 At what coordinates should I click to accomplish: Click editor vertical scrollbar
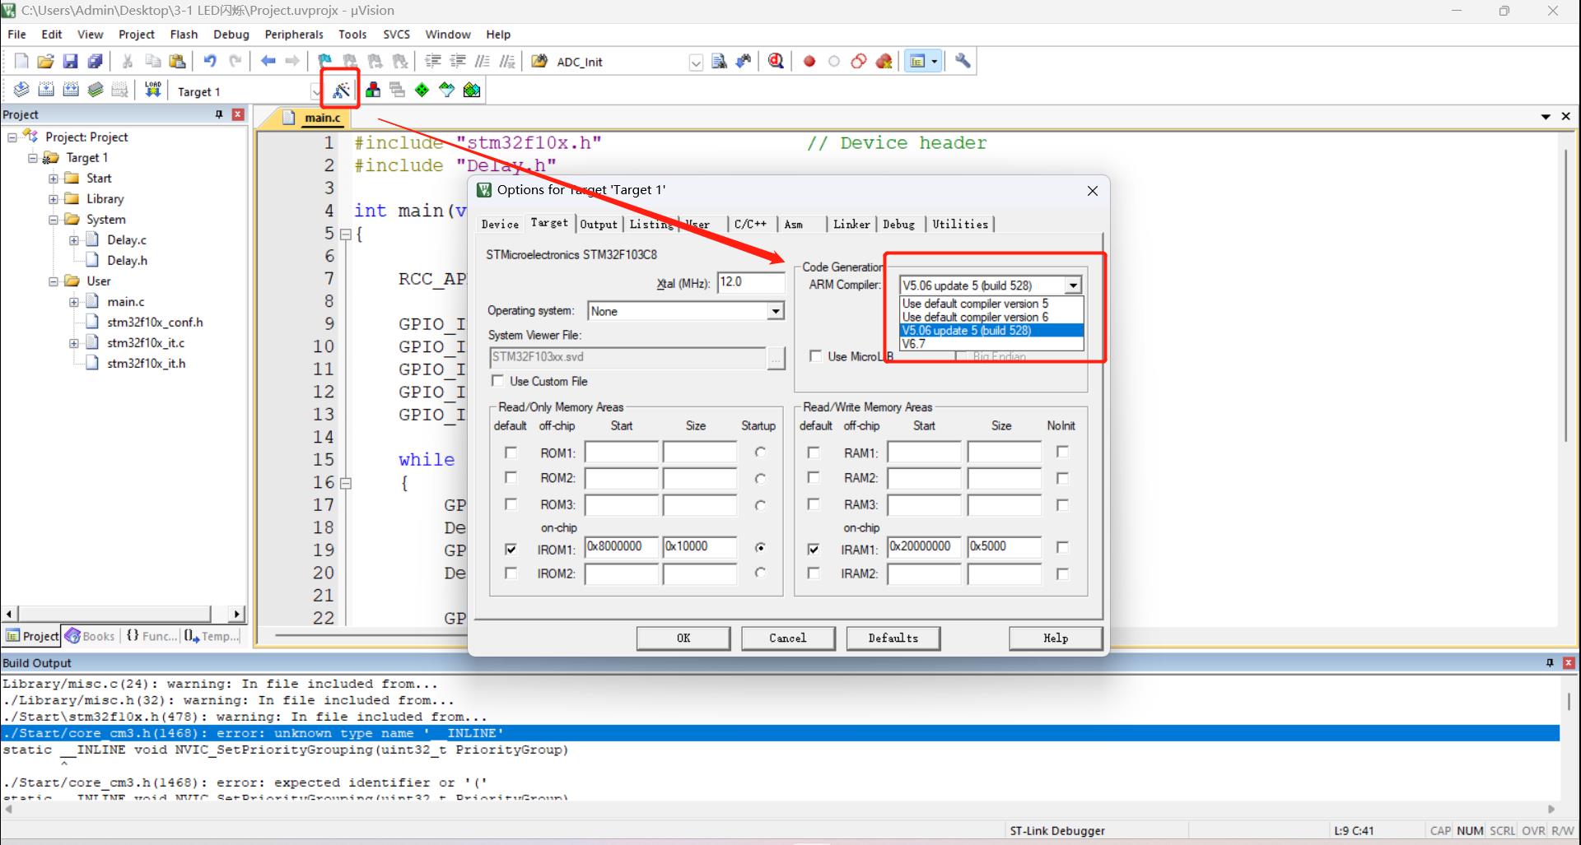coord(1565,295)
